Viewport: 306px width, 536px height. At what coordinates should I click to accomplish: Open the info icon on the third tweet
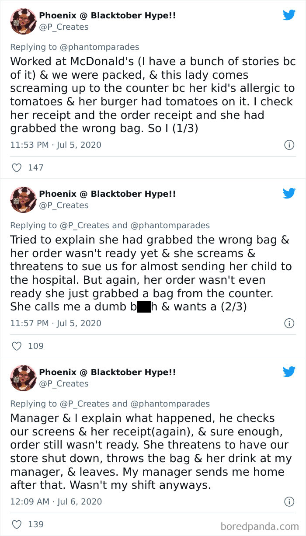[x=289, y=502]
